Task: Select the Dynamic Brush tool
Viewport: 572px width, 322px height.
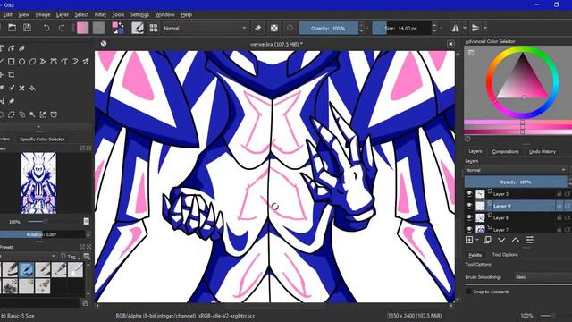Action: tap(75, 62)
